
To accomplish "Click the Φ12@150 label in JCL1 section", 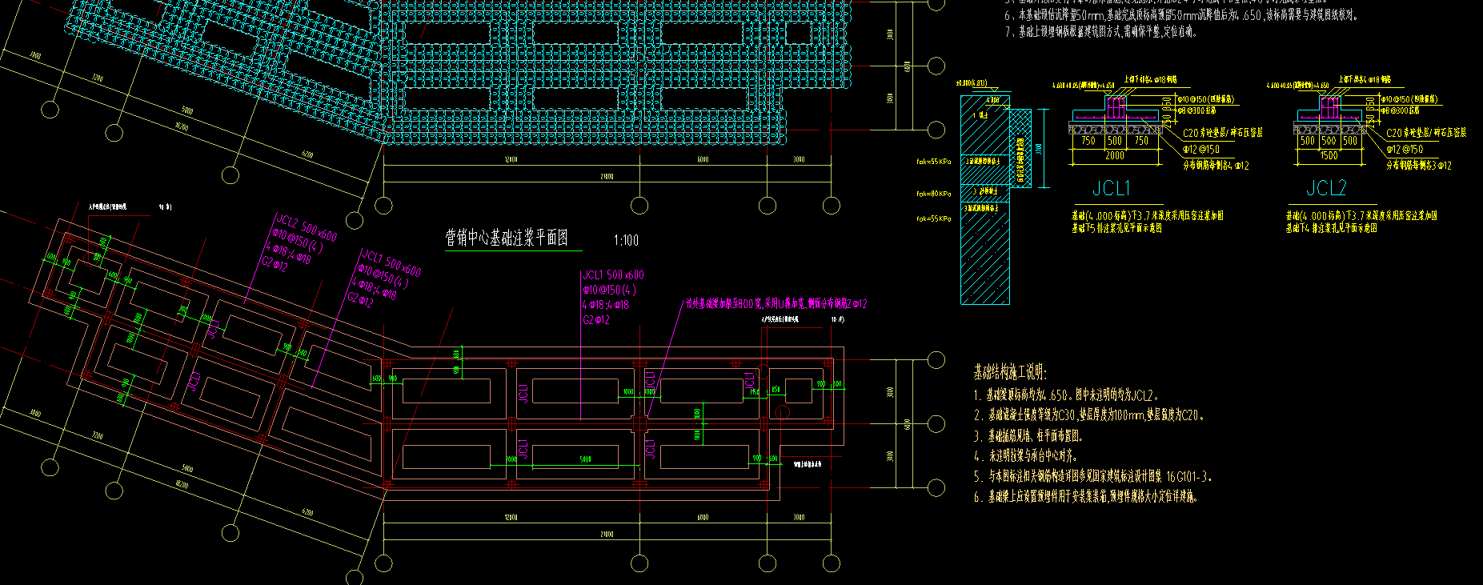I will pyautogui.click(x=1201, y=150).
